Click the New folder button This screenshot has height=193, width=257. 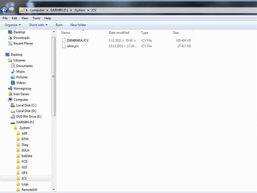click(78, 25)
